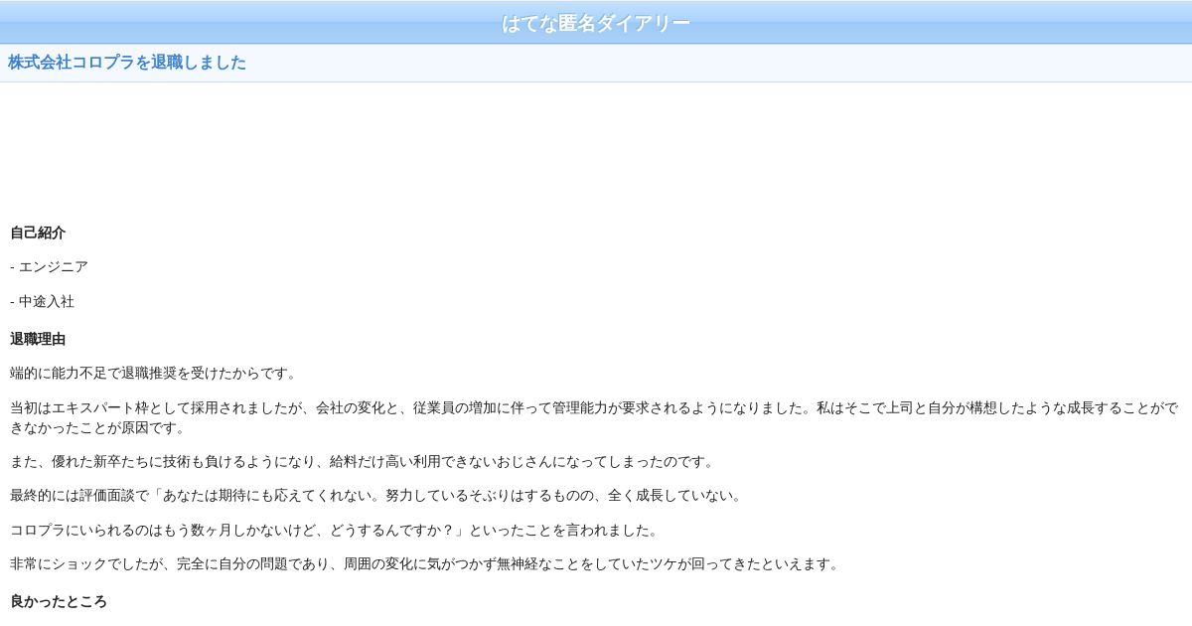Click the line - エンジニア
The width and height of the screenshot is (1192, 626).
tap(49, 267)
